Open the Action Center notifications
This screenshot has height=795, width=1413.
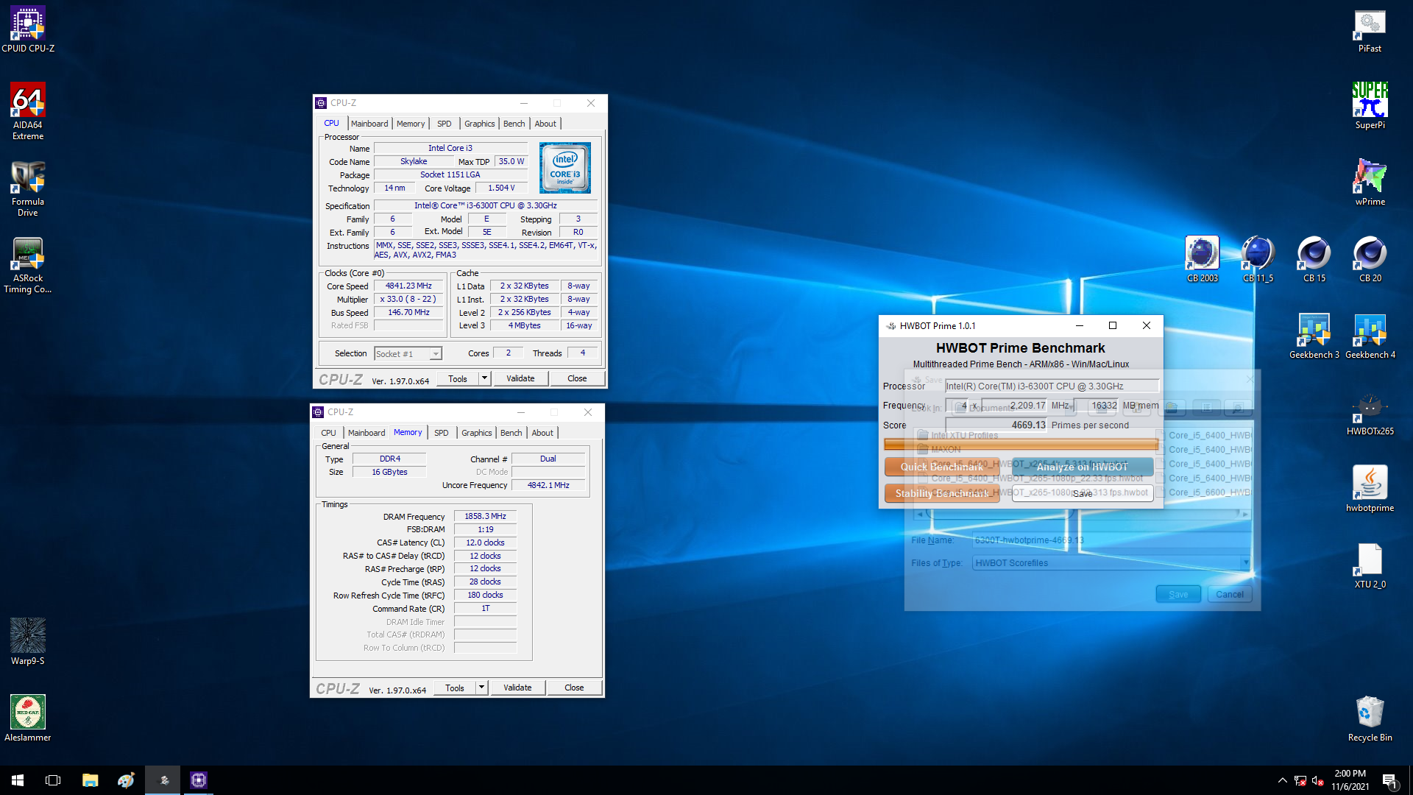pos(1390,780)
